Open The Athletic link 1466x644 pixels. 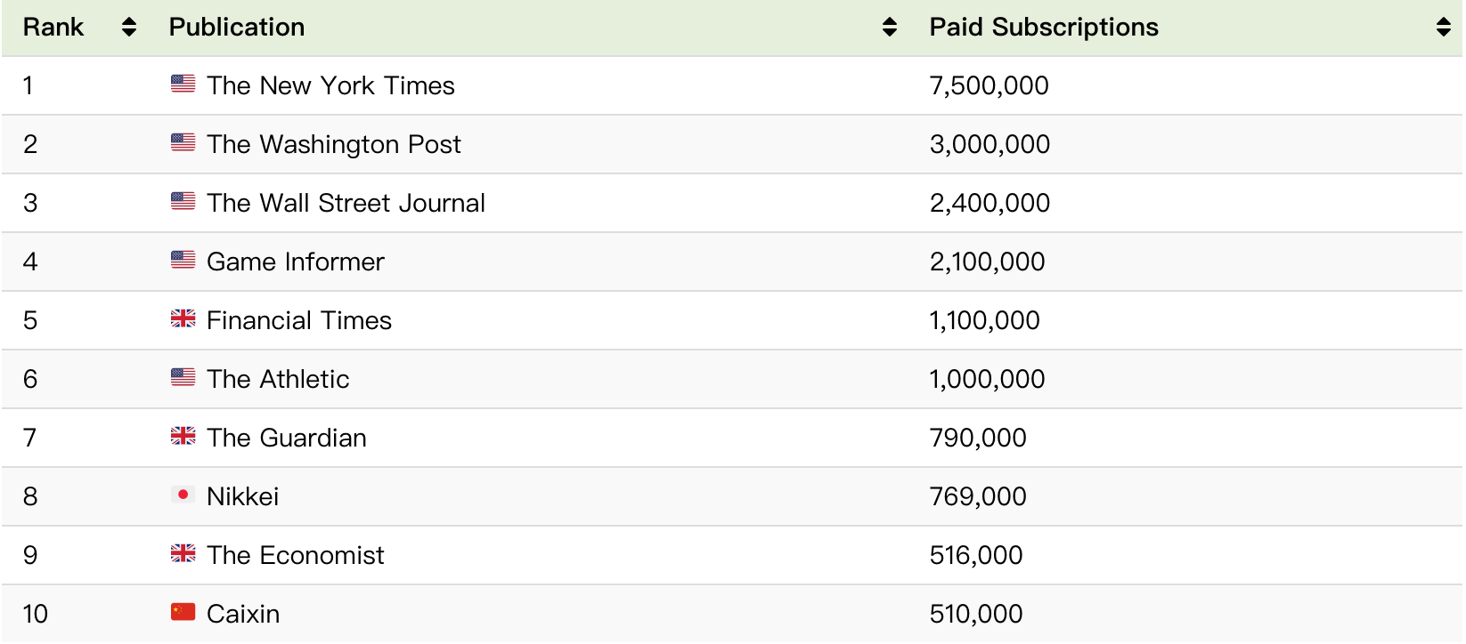pyautogui.click(x=278, y=379)
